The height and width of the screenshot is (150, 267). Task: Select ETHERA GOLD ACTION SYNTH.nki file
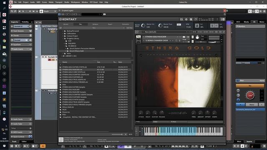coord(74,67)
